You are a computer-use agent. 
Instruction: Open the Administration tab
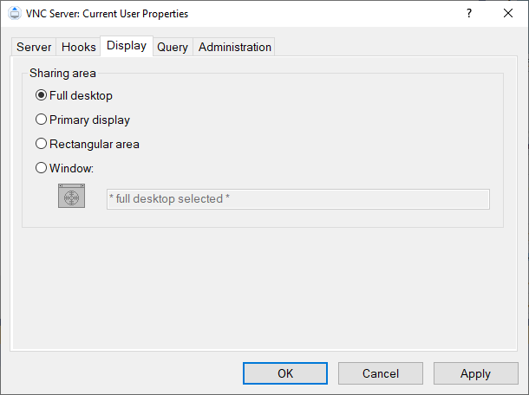pos(235,47)
